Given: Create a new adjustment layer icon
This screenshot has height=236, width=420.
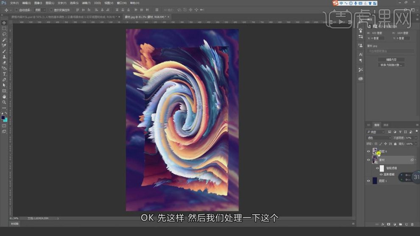Looking at the screenshot, I should point(395,224).
